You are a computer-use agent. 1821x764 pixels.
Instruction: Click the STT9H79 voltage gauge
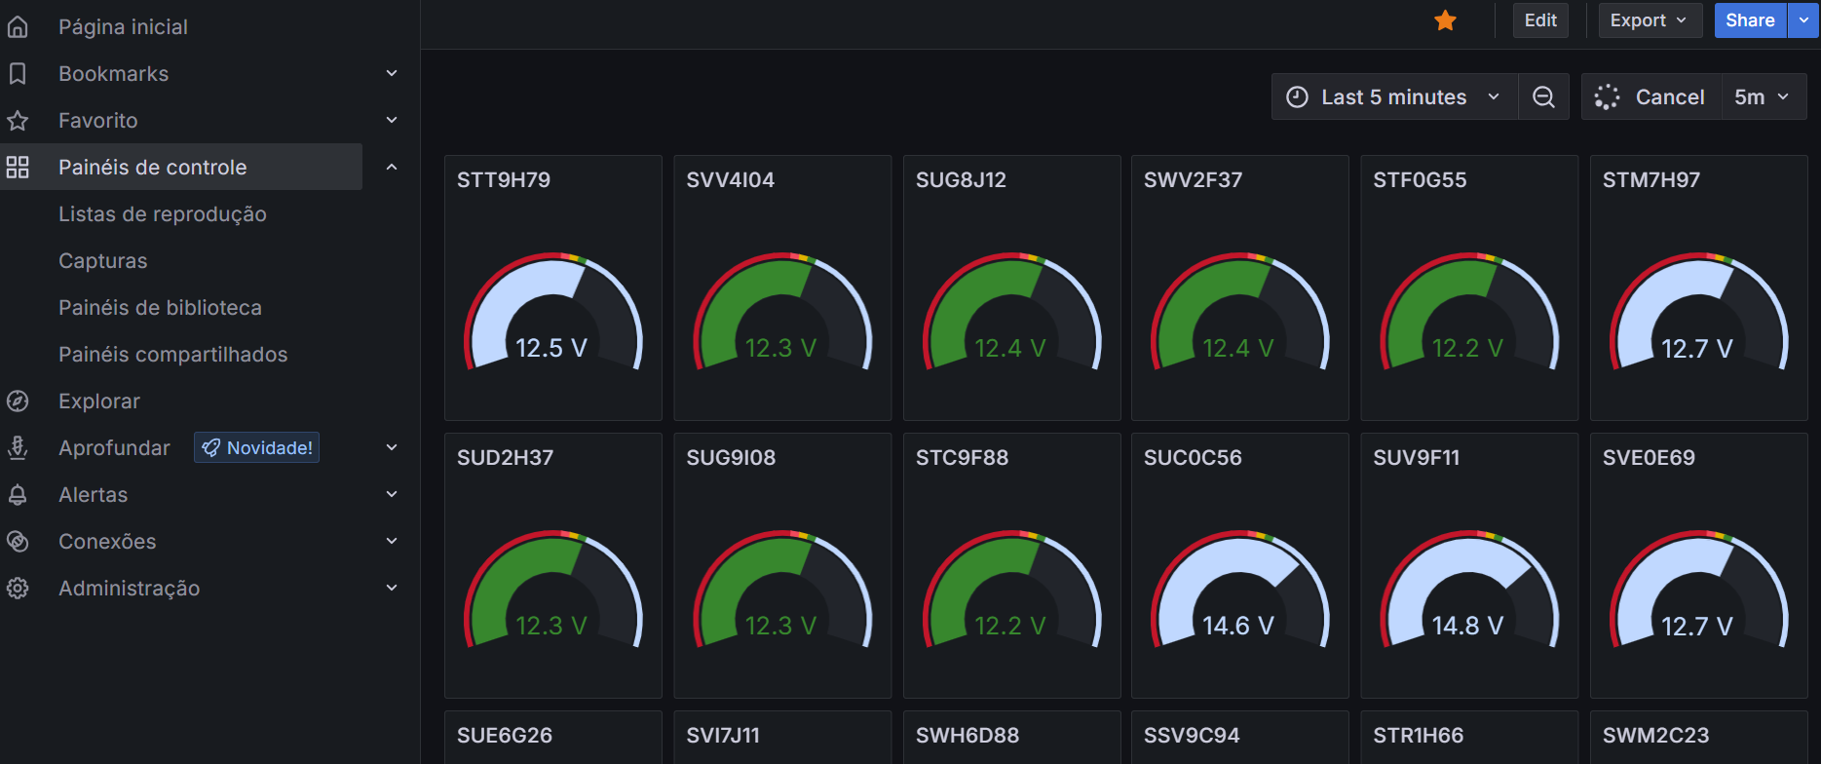(552, 312)
